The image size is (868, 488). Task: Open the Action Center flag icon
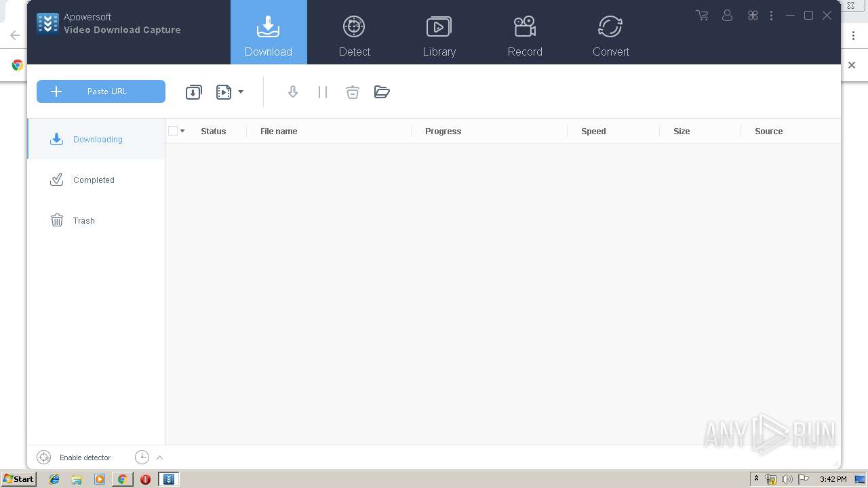click(x=804, y=479)
